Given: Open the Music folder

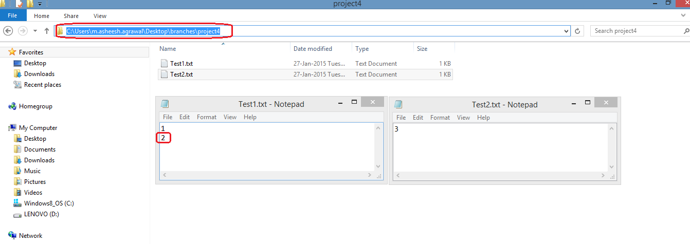Looking at the screenshot, I should coord(32,171).
